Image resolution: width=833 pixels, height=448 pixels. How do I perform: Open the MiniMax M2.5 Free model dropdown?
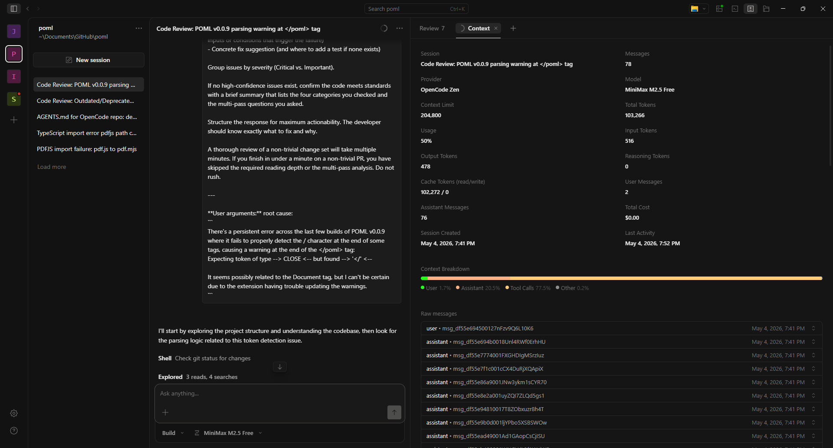pos(228,433)
